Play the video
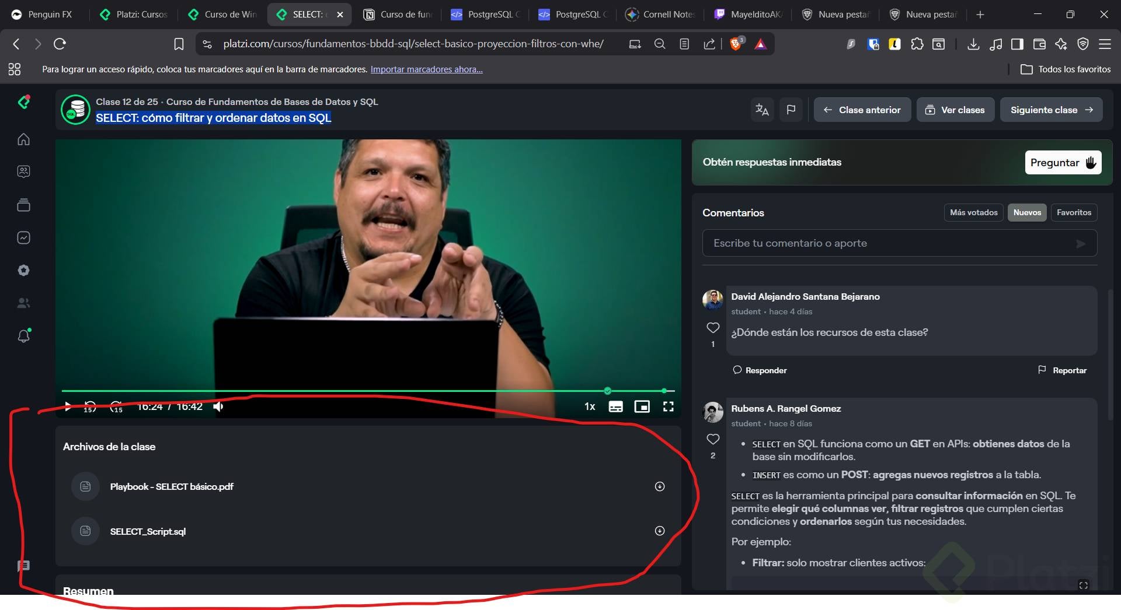 (x=68, y=406)
